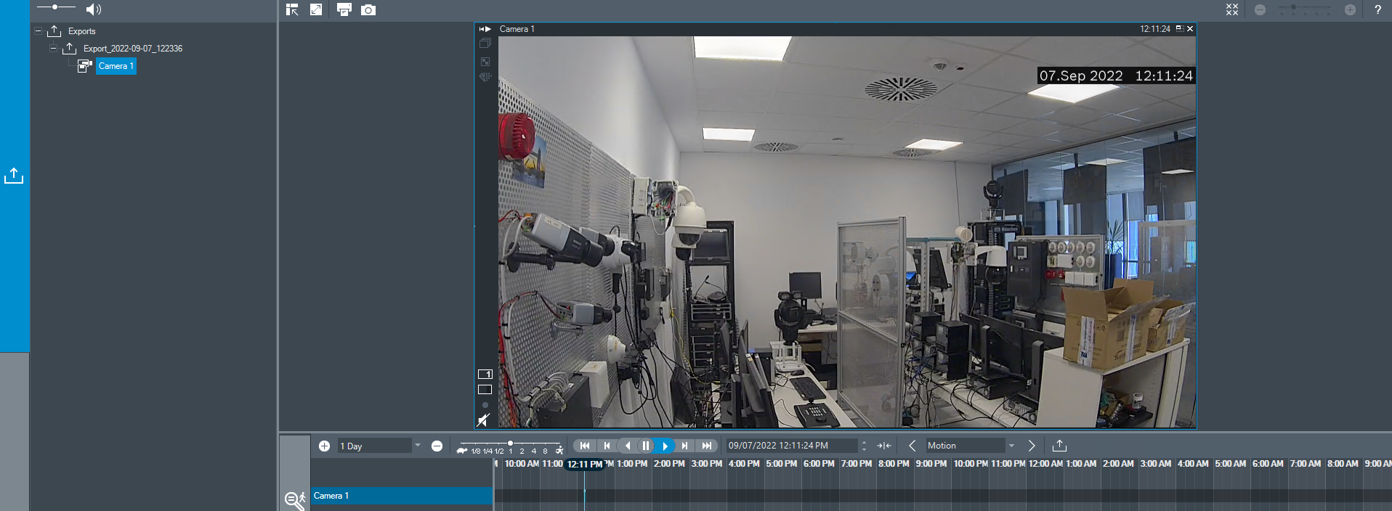1392x511 pixels.
Task: Toggle forward play in the timeline controls
Action: (x=665, y=446)
